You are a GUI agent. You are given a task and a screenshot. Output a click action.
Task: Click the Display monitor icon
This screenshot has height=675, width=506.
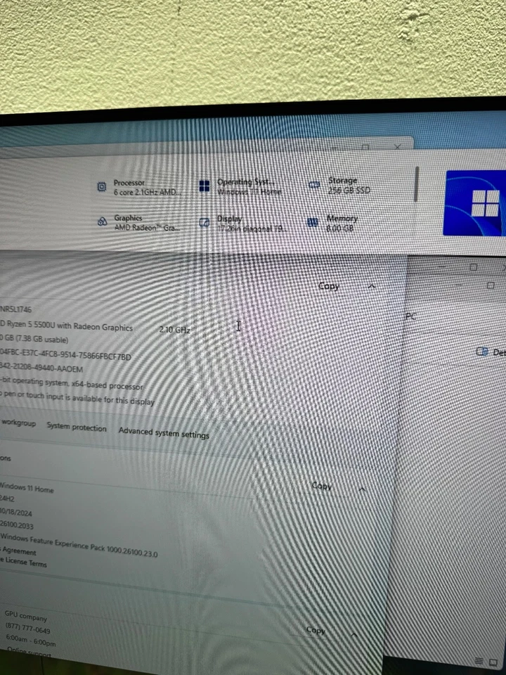[x=205, y=223]
